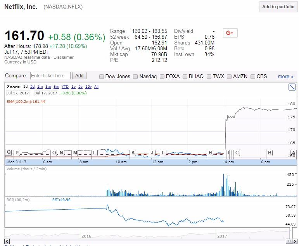Click the RSI:49.96 value label
299x246 pixels.
click(61, 200)
